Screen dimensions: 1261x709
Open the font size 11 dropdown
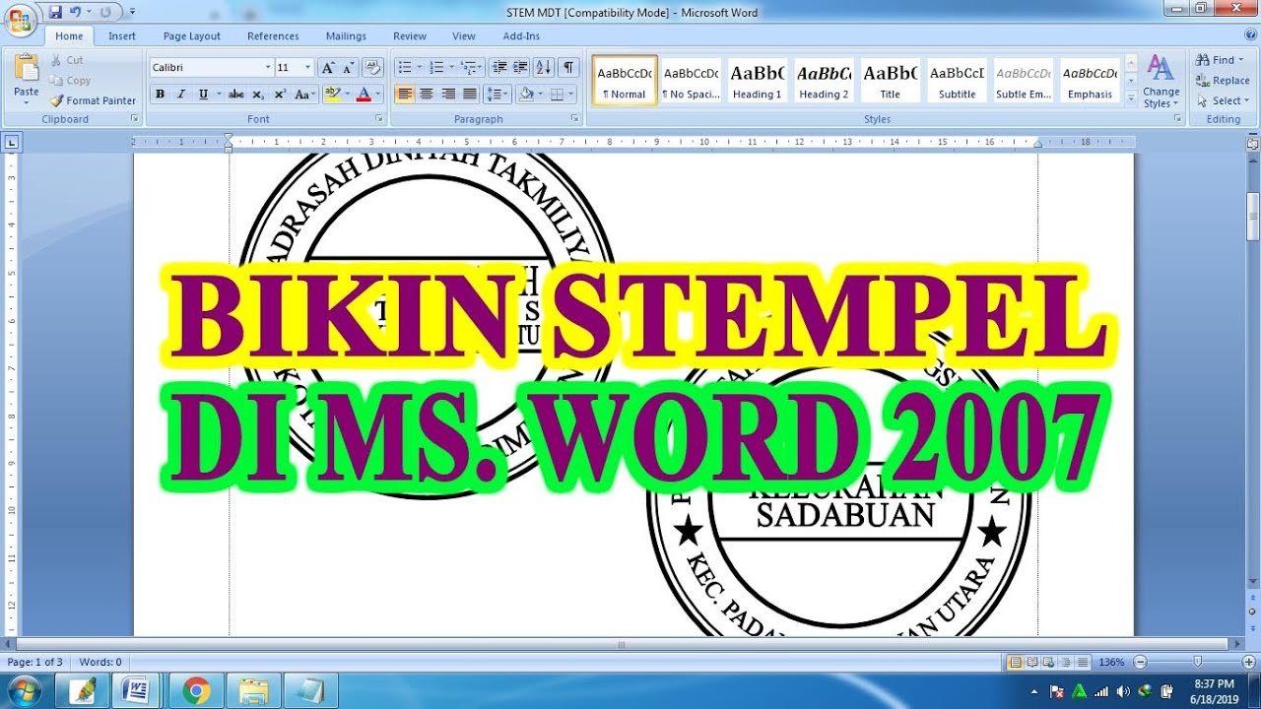click(308, 68)
